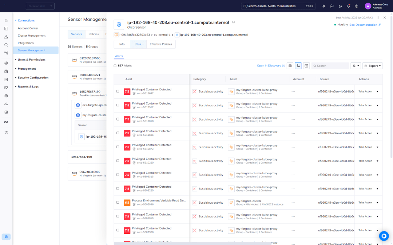This screenshot has height=245, width=393.
Task: Open the search magnifier in left sidebar
Action: coord(6,45)
